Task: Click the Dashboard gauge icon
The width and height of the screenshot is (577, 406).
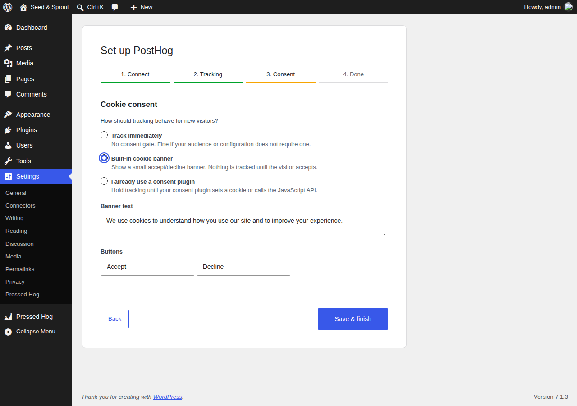Action: [x=8, y=28]
